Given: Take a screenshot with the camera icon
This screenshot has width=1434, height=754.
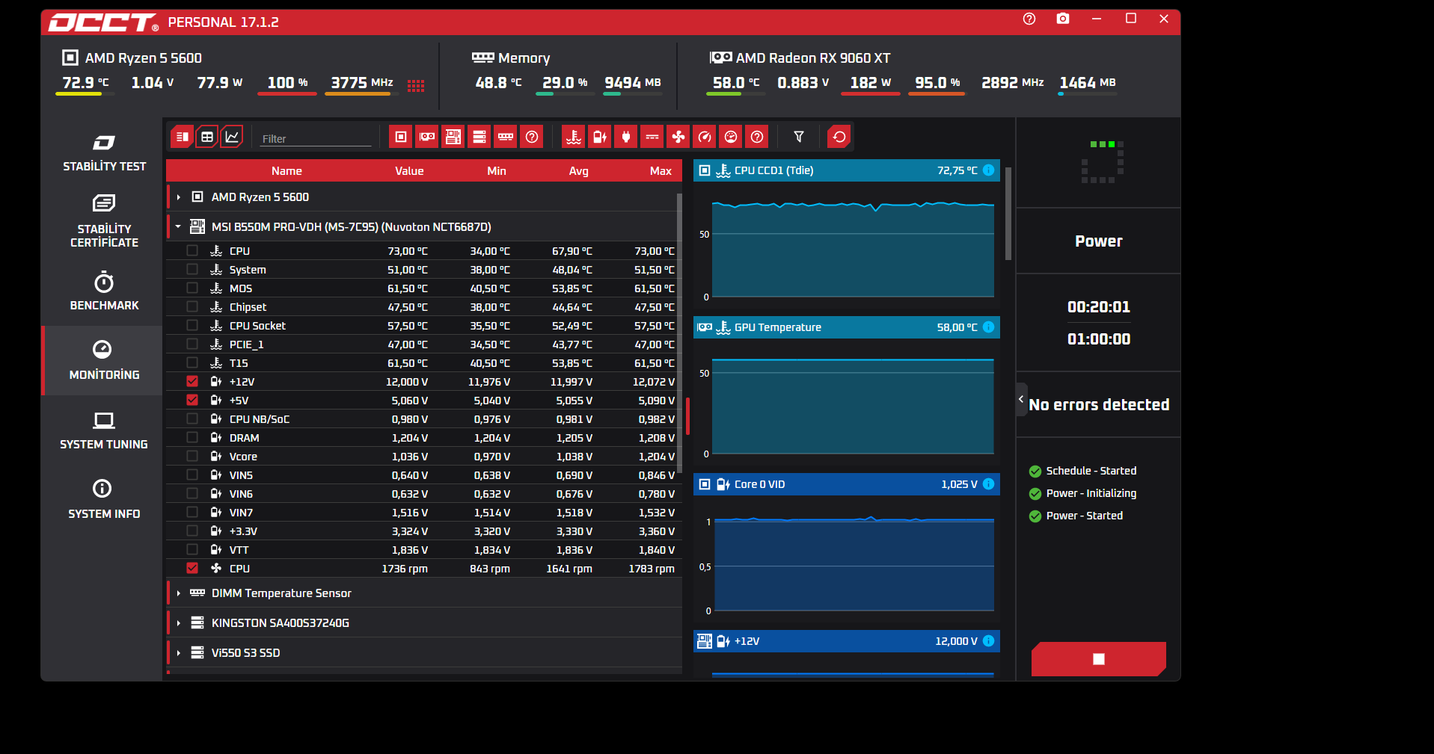Looking at the screenshot, I should click(x=1063, y=19).
